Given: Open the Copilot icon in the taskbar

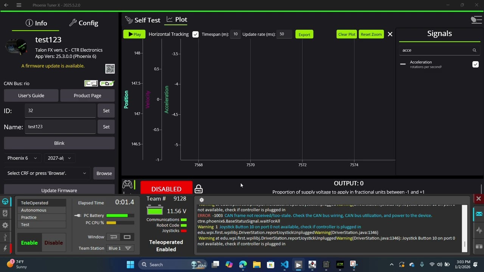Looking at the screenshot, I should [x=229, y=264].
